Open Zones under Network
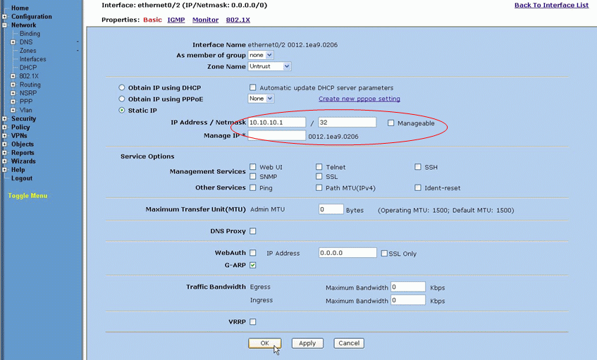The image size is (597, 360). coord(27,51)
